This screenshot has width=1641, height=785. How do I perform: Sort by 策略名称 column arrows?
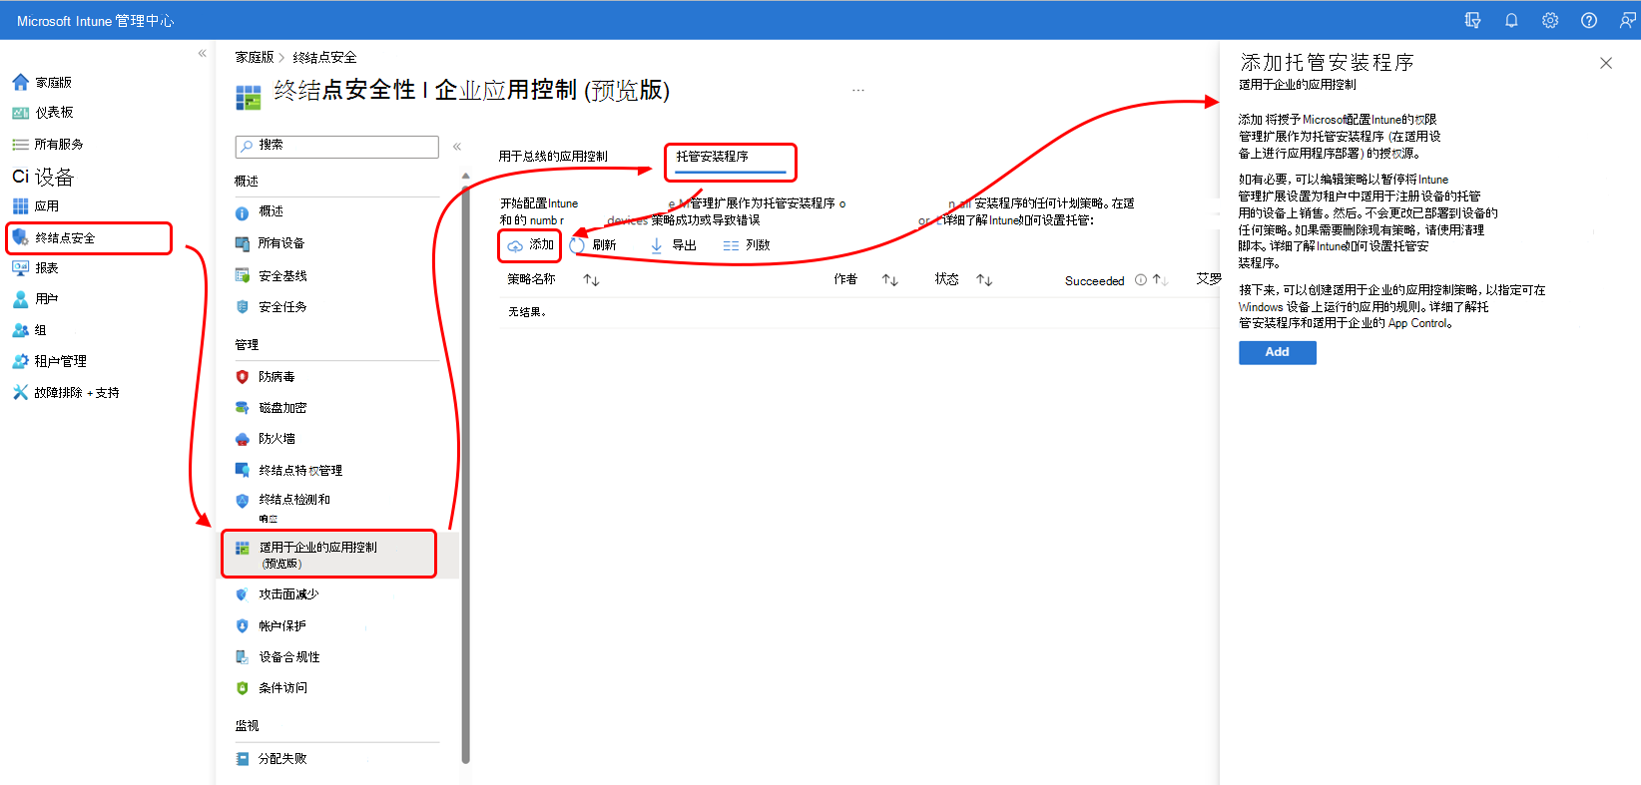tap(591, 280)
